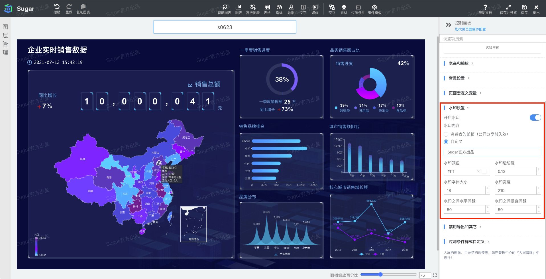Click the Sugar官方出品 watermark text field
Image resolution: width=546 pixels, height=279 pixels.
[492, 152]
